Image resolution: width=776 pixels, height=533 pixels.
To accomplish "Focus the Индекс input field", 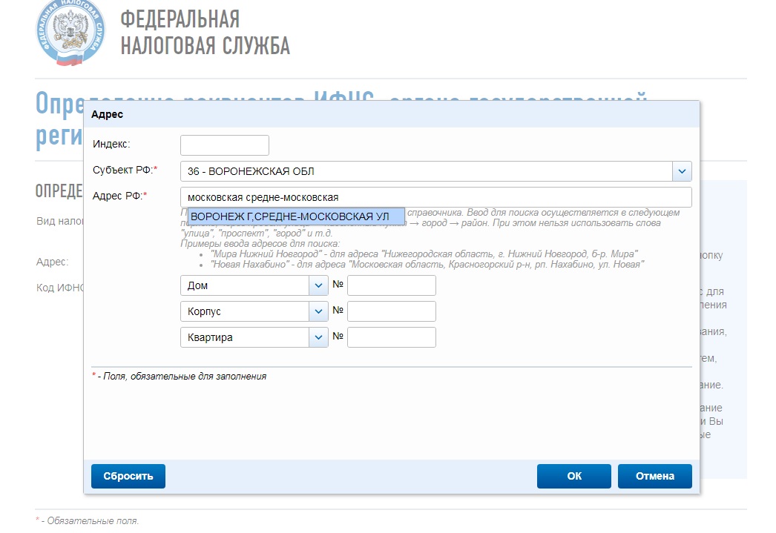I will (224, 145).
